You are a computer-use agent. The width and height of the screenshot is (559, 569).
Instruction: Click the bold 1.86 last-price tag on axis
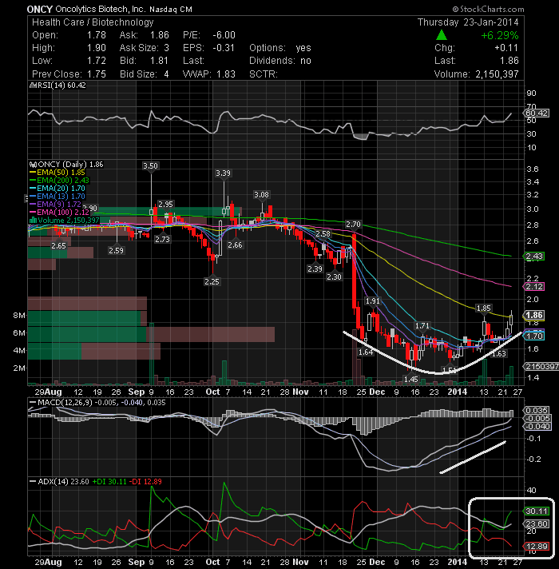pos(534,315)
